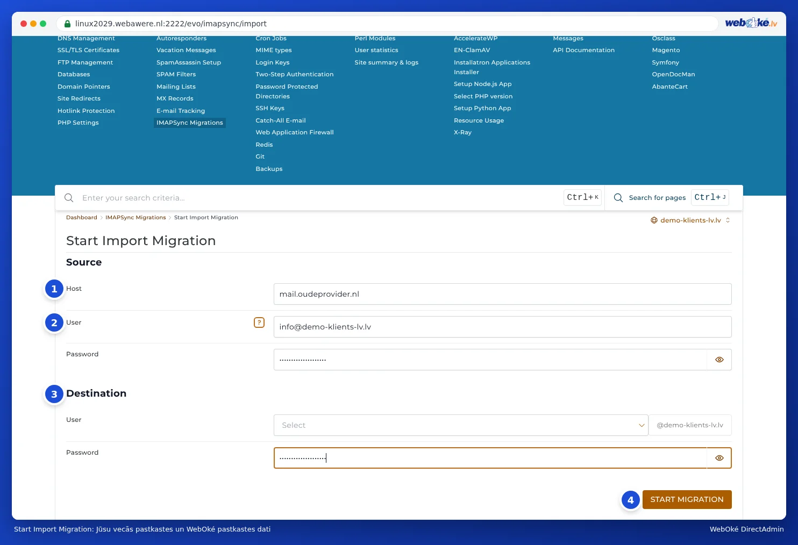
Task: Open Setup Node.js App entry
Action: point(482,84)
